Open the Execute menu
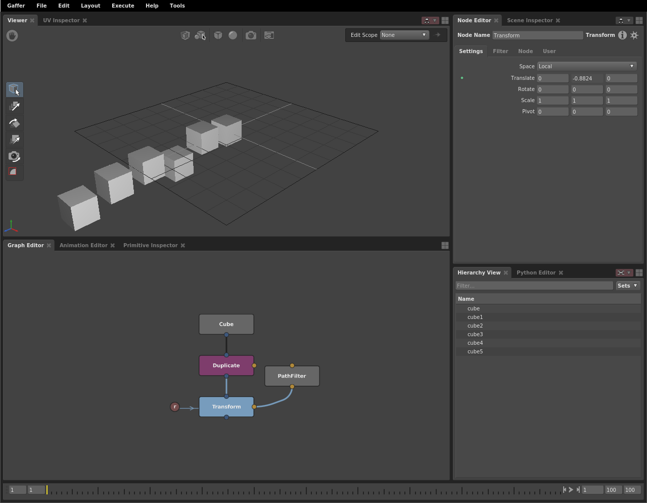The width and height of the screenshot is (647, 503). click(123, 6)
